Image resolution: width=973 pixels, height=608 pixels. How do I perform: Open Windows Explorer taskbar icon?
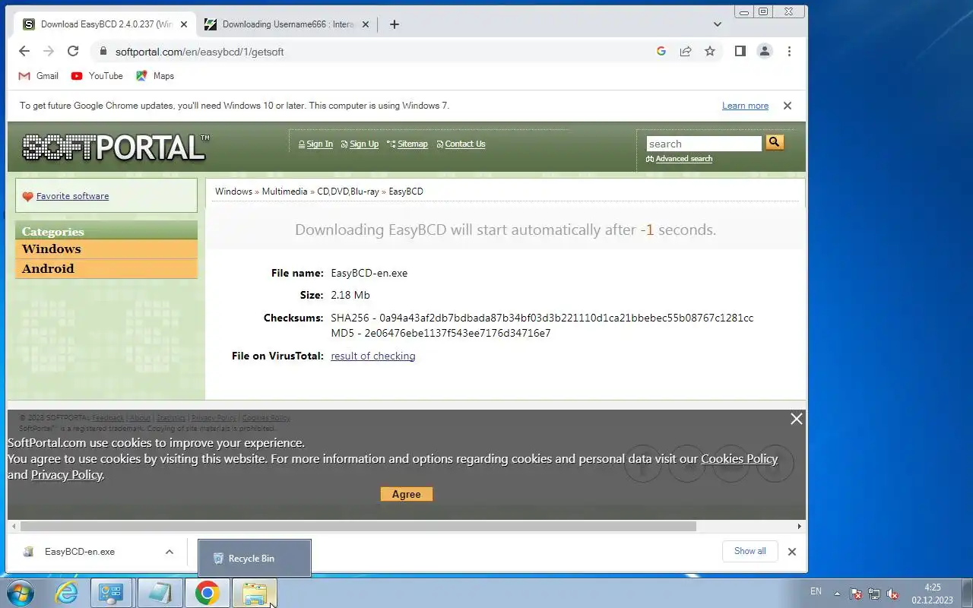254,593
